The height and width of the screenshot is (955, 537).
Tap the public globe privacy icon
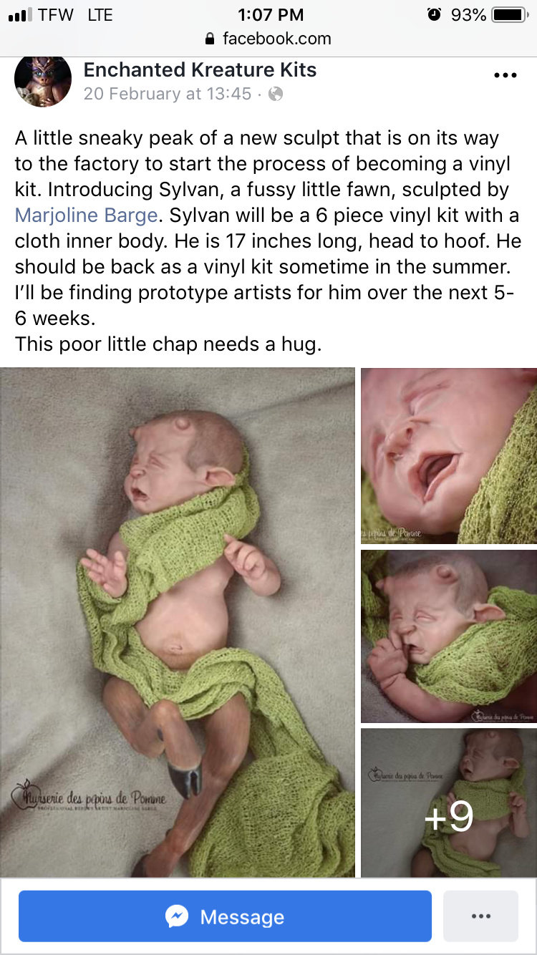tap(276, 94)
